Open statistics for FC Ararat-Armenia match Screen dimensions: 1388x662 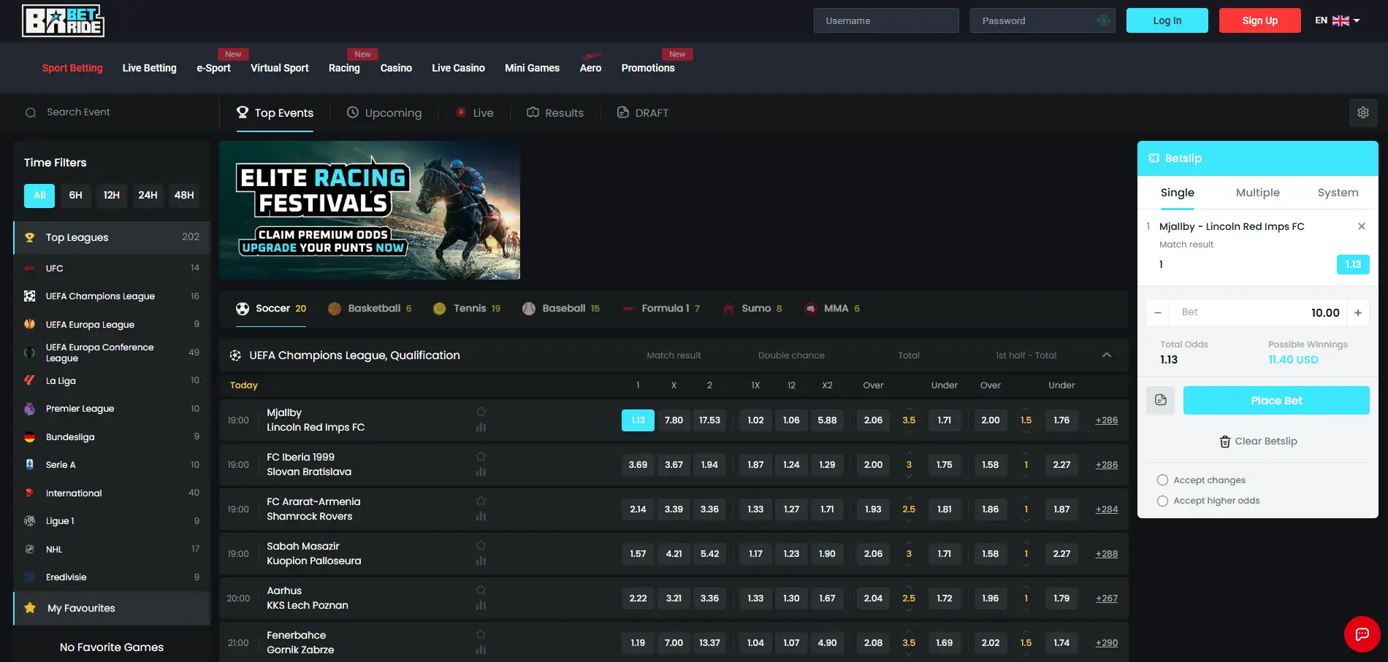(481, 517)
